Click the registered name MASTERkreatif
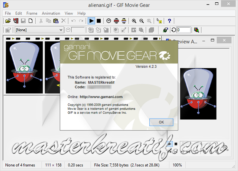The image size is (238, 171). [x=101, y=83]
